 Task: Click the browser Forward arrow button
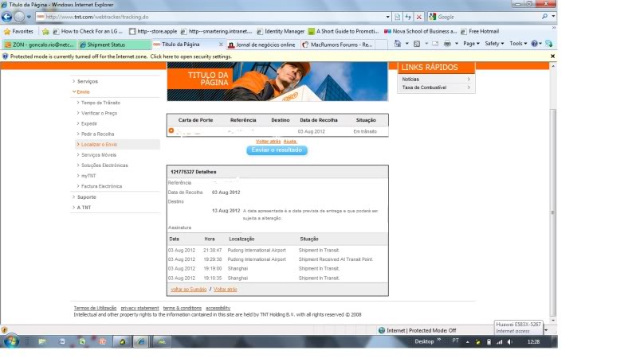pyautogui.click(x=19, y=17)
